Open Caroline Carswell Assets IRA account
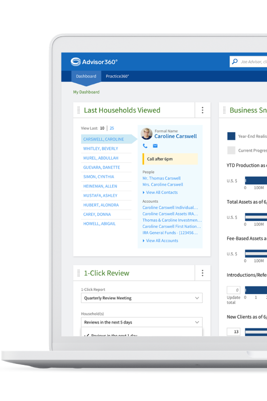The height and width of the screenshot is (401, 267). coord(170,214)
